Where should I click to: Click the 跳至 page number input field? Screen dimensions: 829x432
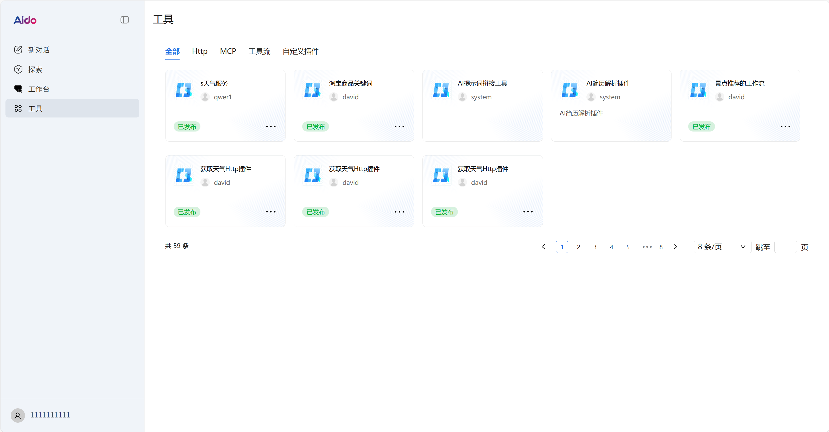pyautogui.click(x=785, y=247)
